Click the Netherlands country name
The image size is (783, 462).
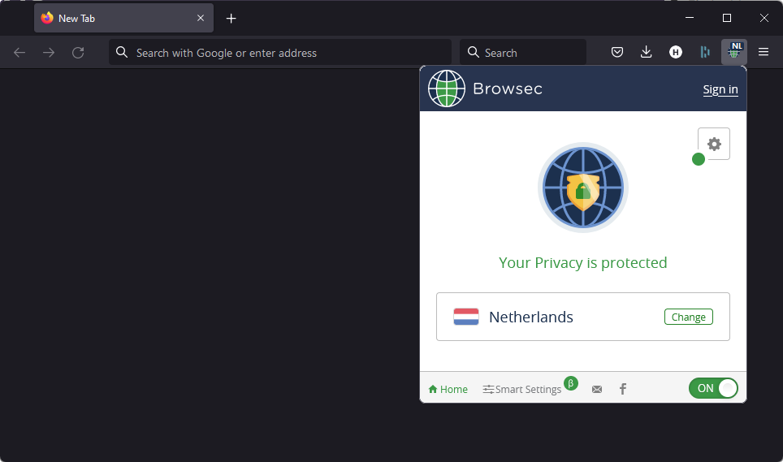531,317
